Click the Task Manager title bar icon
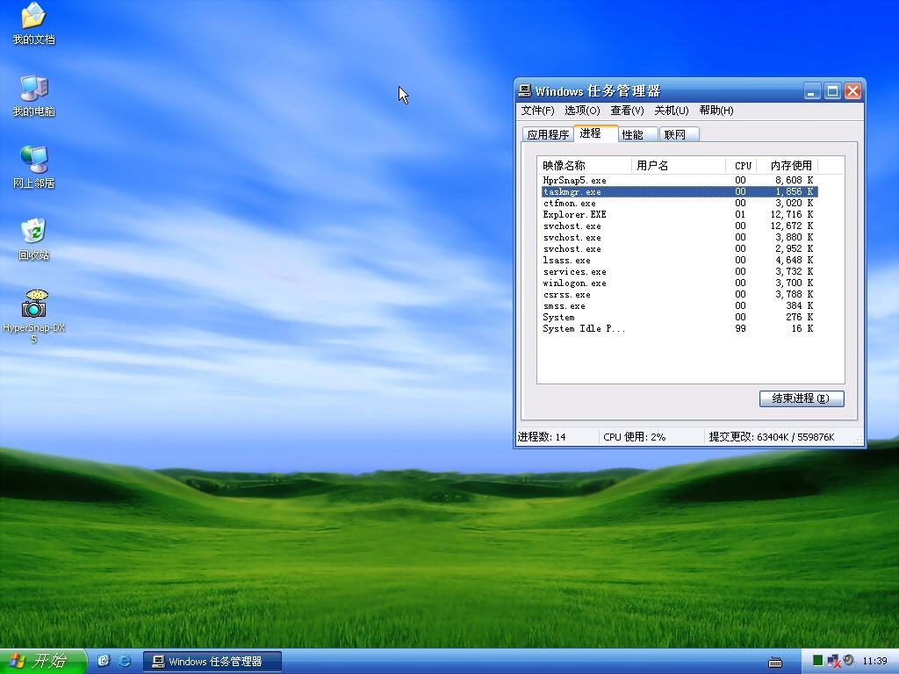This screenshot has width=899, height=674. (x=525, y=90)
